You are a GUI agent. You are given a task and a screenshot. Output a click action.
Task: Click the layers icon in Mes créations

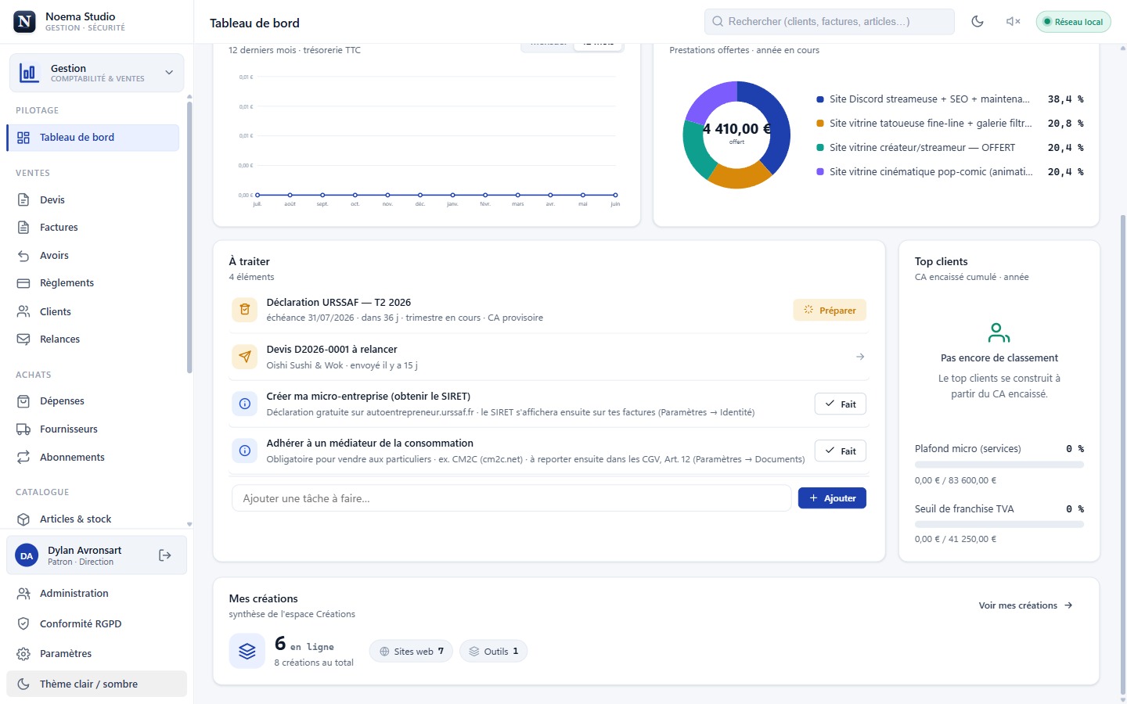[x=247, y=651]
